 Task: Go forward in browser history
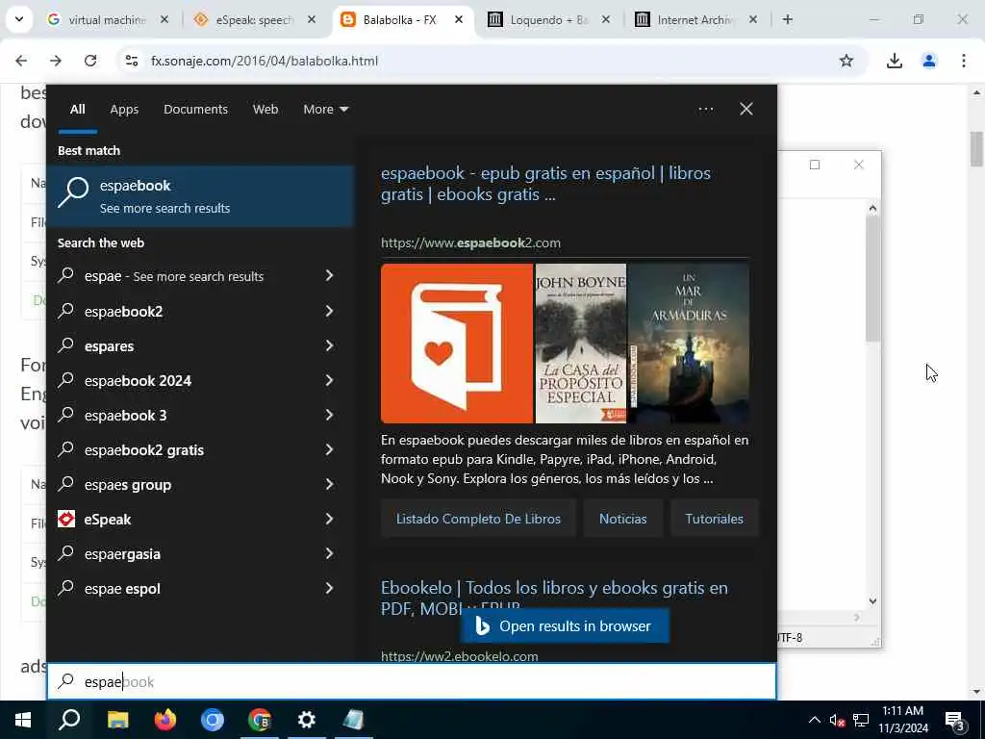[x=56, y=61]
